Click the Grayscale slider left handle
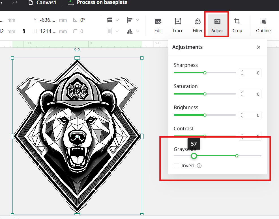The height and width of the screenshot is (219, 279). point(194,156)
